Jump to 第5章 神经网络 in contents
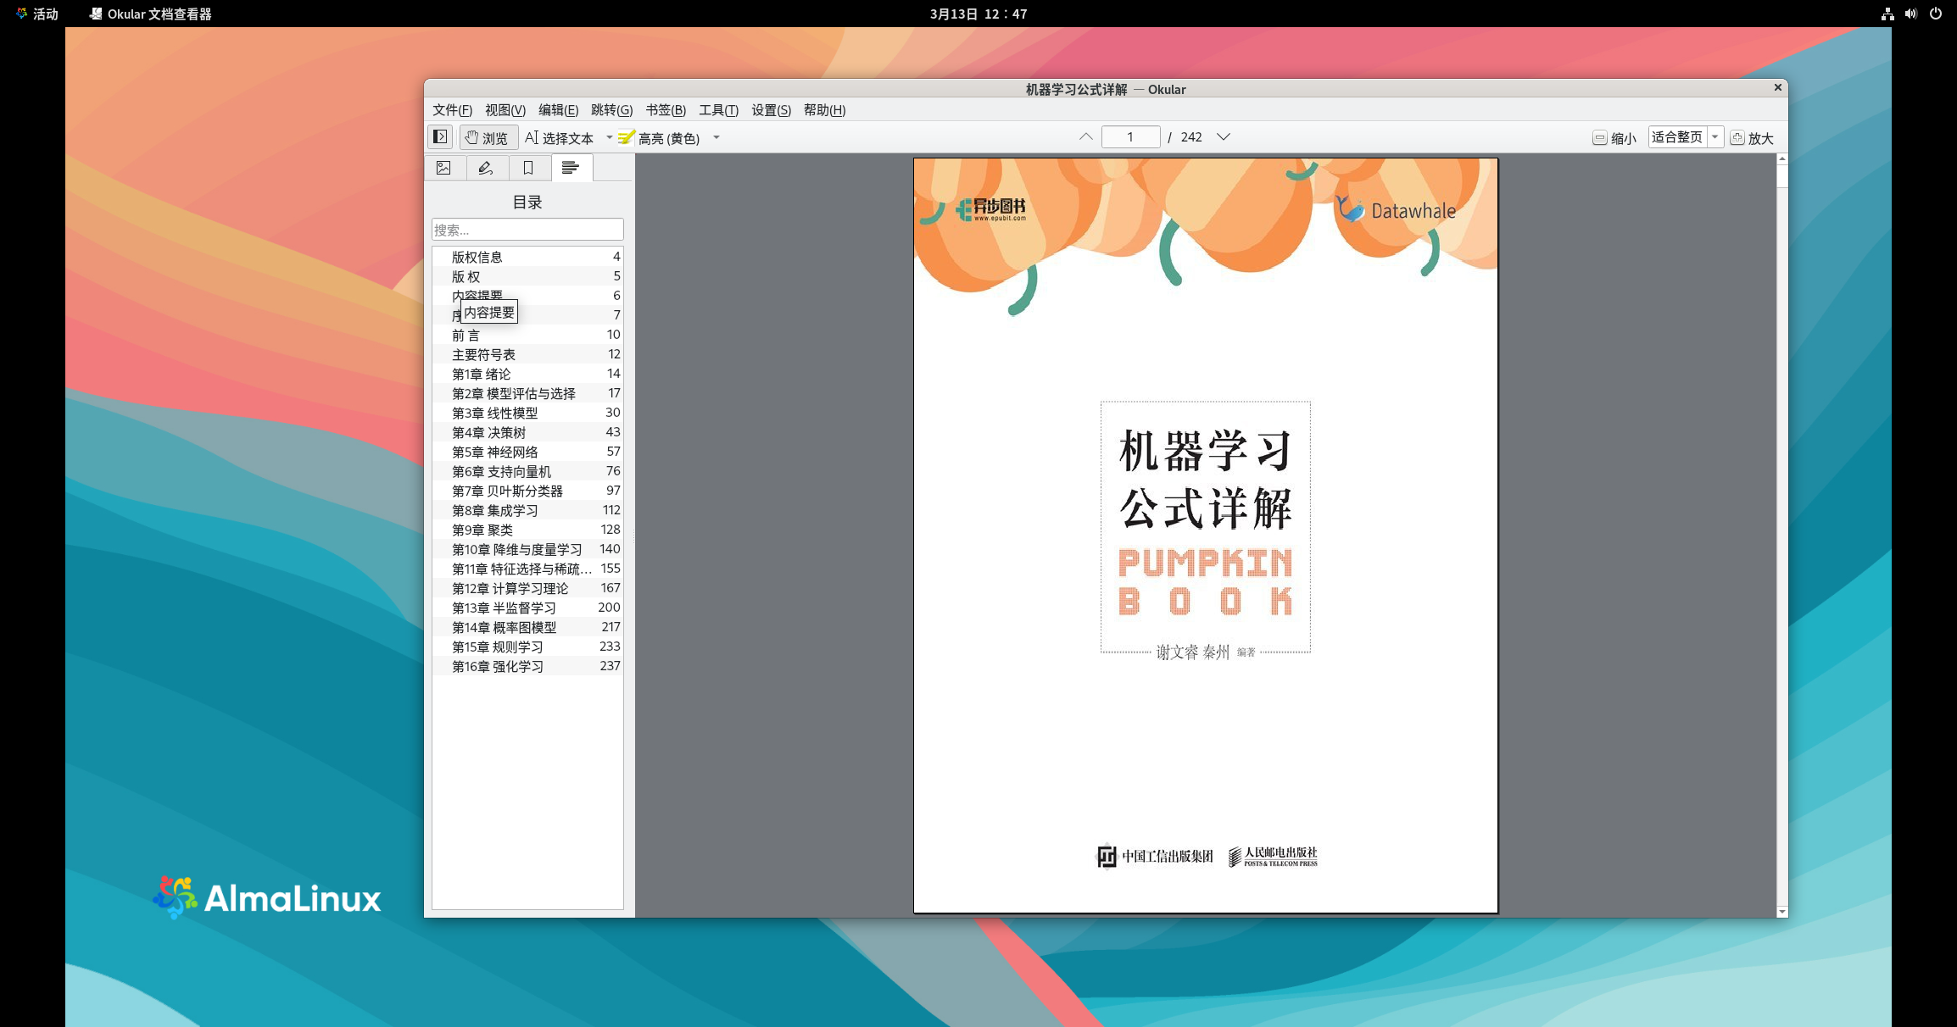This screenshot has height=1027, width=1957. [x=495, y=452]
